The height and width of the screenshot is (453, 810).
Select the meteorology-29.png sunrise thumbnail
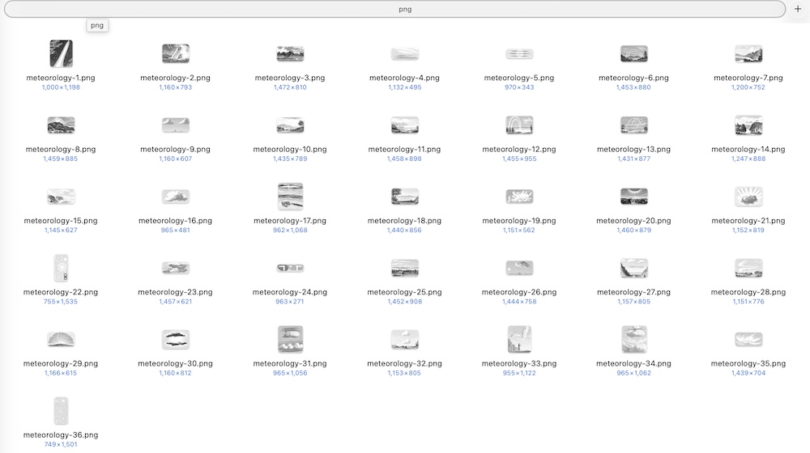click(x=61, y=340)
